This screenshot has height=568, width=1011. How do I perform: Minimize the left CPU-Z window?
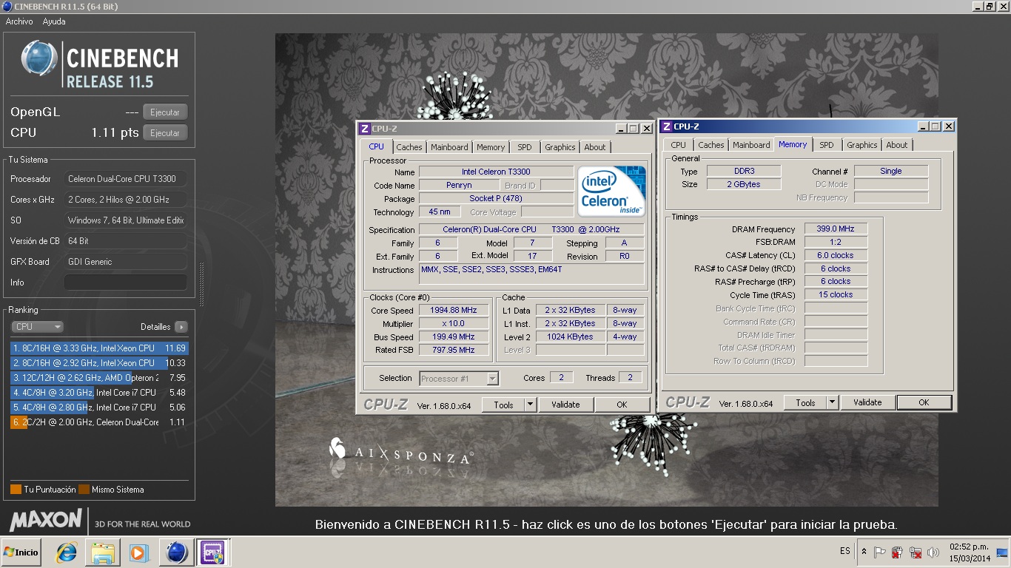[620, 129]
